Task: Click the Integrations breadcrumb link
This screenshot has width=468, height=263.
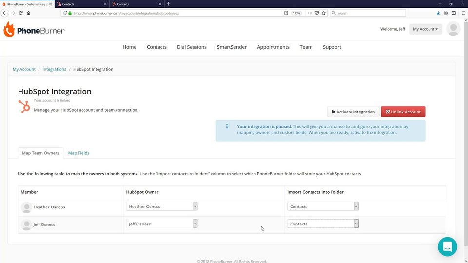Action: (54, 69)
